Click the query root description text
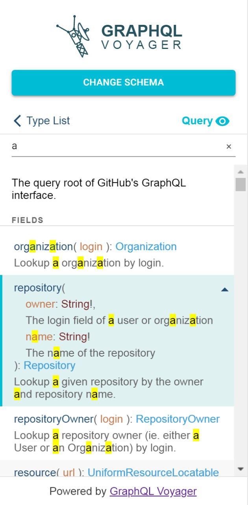This screenshot has width=248, height=505. pos(99,189)
